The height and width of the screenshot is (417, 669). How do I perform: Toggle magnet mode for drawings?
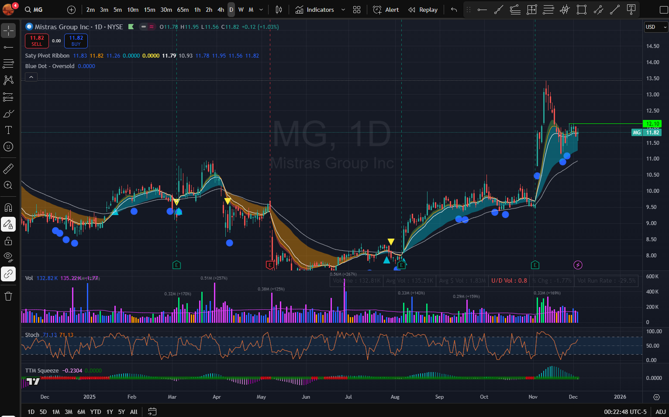(x=8, y=207)
